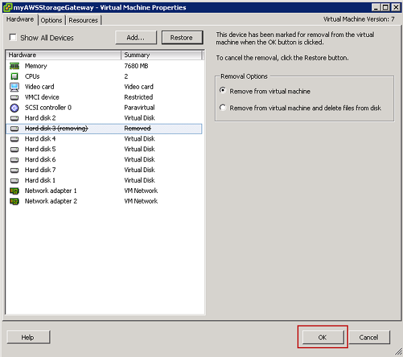Open the Resources tab
Screen dimensions: 403x357
pyautogui.click(x=83, y=20)
